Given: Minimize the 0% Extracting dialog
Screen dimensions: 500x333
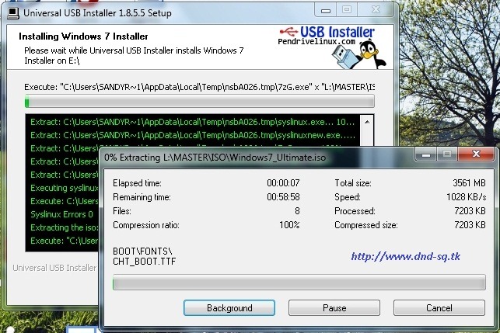Looking at the screenshot, I should [426, 154].
